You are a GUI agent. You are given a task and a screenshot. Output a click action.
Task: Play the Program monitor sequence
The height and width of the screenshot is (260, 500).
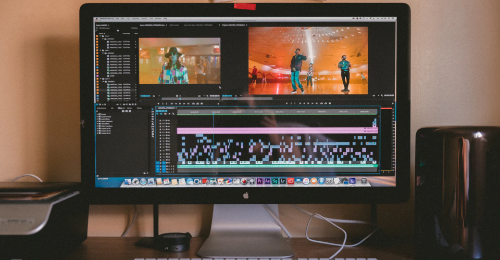pyautogui.click(x=308, y=103)
